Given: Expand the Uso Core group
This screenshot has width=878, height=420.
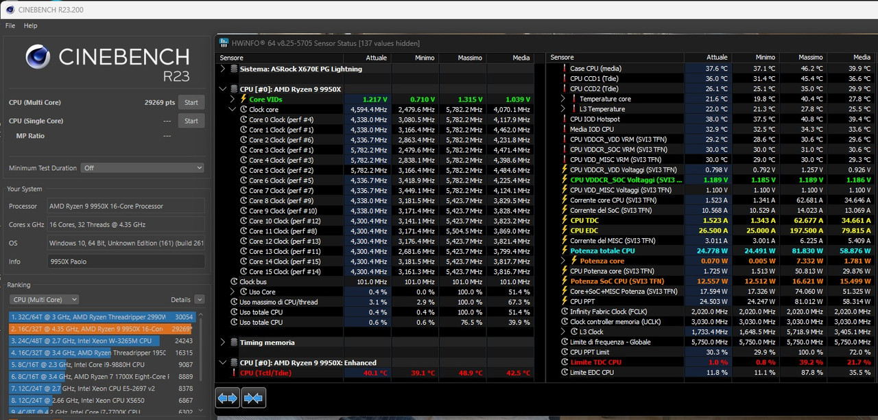Looking at the screenshot, I should click(233, 292).
